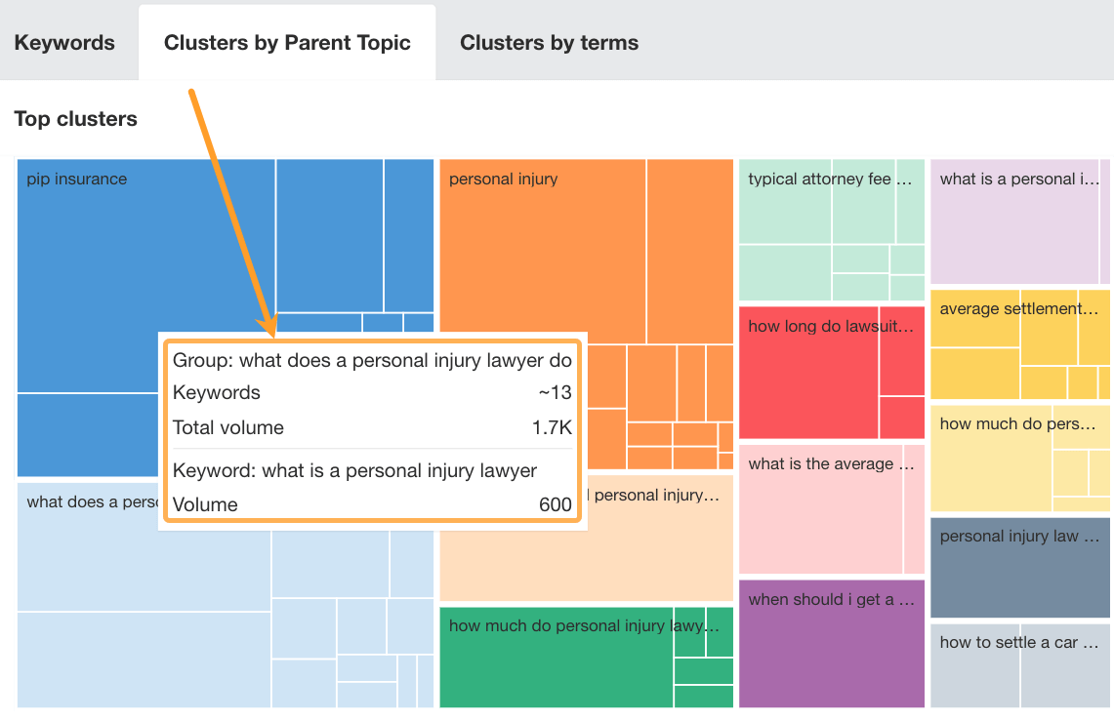1114x721 pixels.
Task: Click green how much do personal injury cluster
Action: [x=557, y=663]
